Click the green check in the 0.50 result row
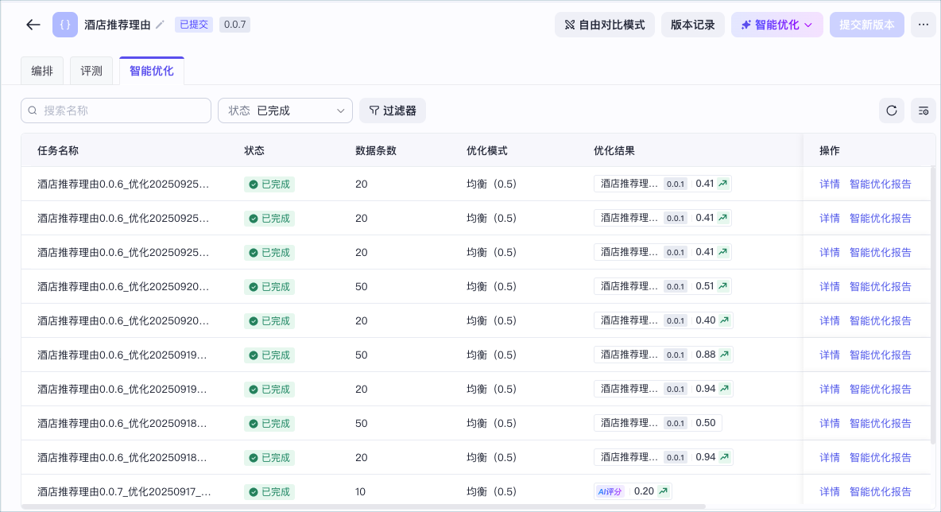 coord(254,423)
